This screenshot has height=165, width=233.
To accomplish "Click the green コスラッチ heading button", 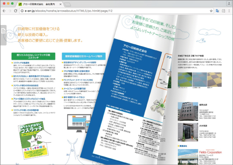I will point(33,56).
